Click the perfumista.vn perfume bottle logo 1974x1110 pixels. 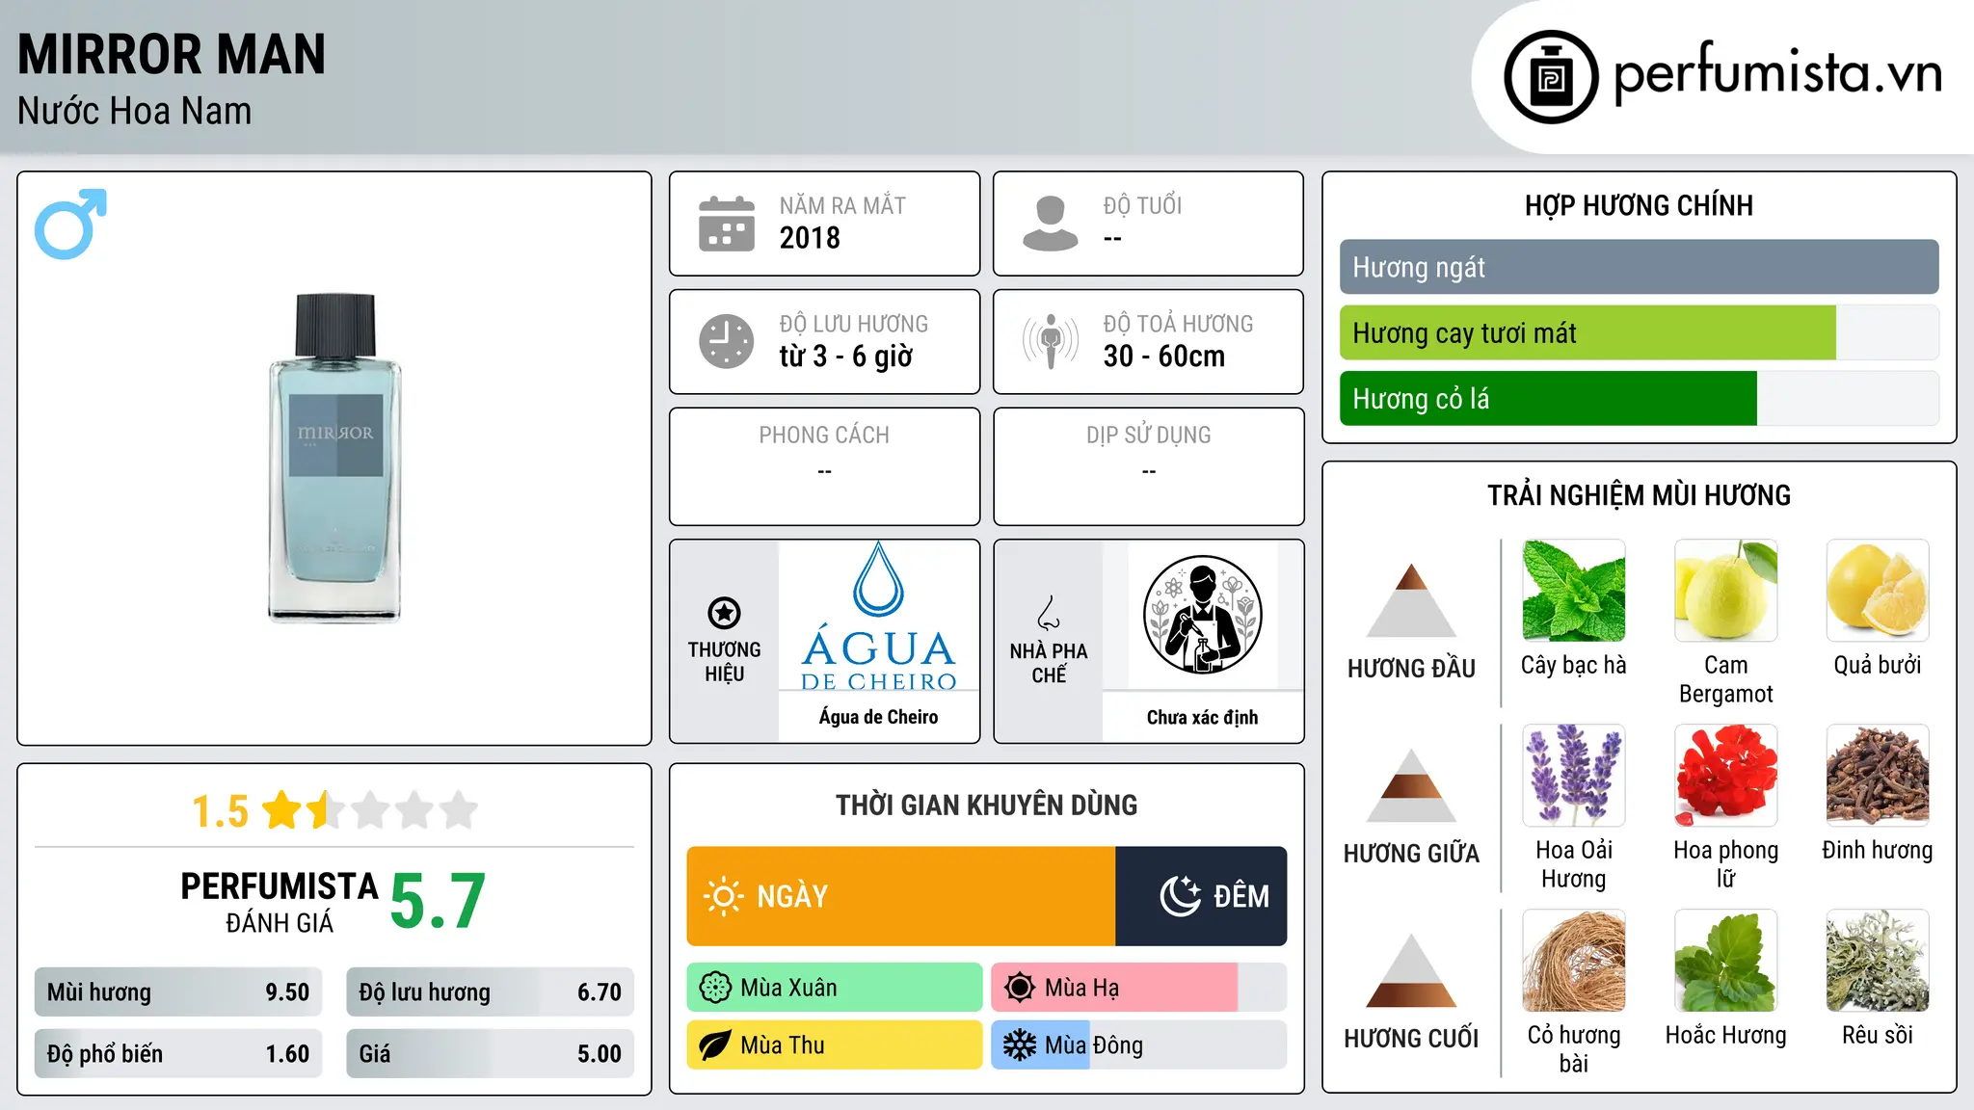click(1551, 77)
